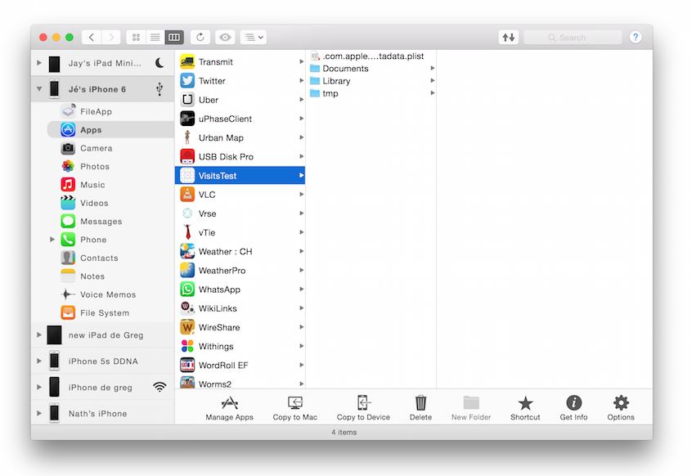The width and height of the screenshot is (692, 476).
Task: Click the New Folder button
Action: [471, 408]
